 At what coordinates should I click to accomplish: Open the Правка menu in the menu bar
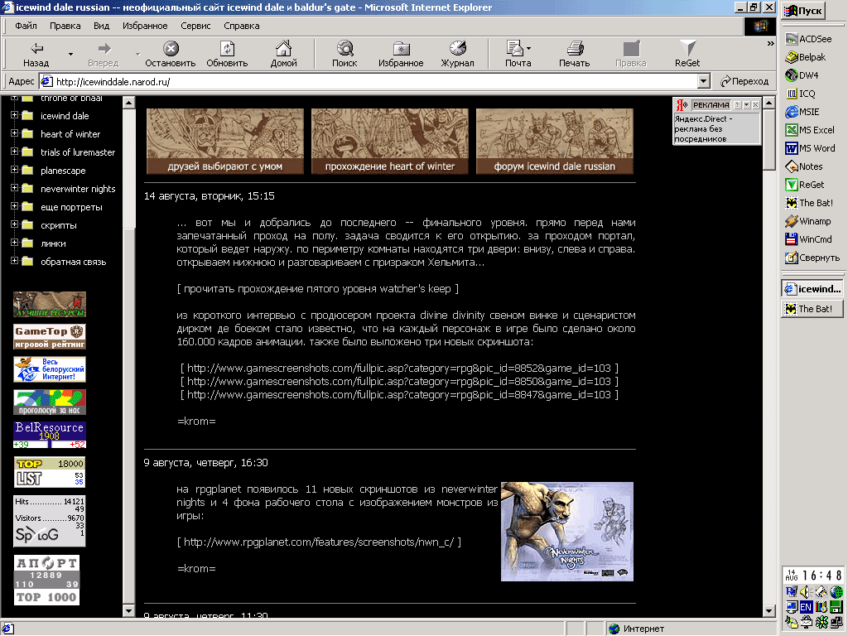click(x=65, y=26)
